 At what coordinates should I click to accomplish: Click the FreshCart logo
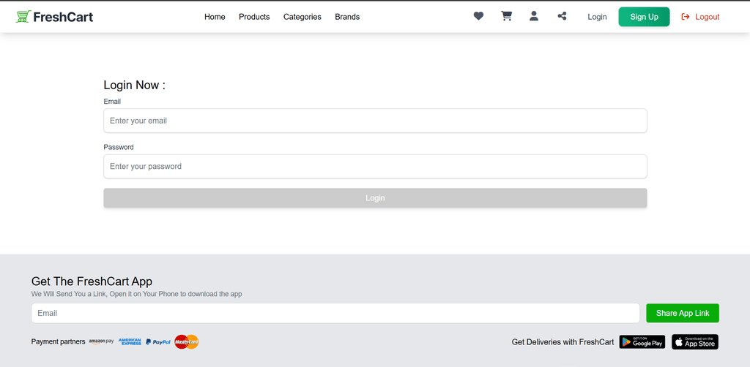pos(54,17)
